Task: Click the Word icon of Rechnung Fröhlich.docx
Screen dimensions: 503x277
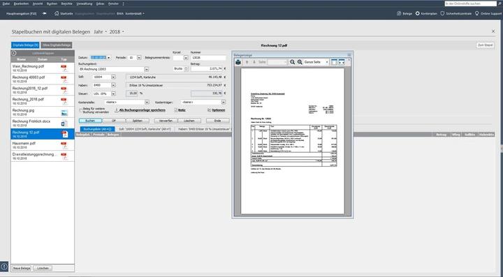Action: (64, 123)
